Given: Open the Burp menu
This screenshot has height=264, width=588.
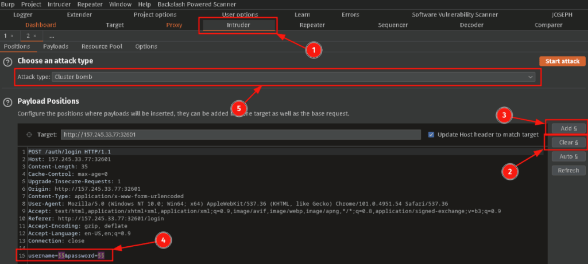Looking at the screenshot, I should pos(10,4).
